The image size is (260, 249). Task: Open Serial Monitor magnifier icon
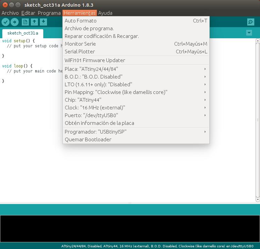tap(251, 22)
